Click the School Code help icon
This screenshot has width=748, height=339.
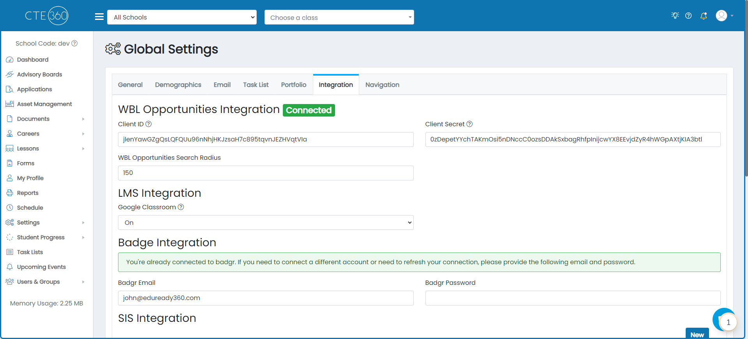(74, 43)
